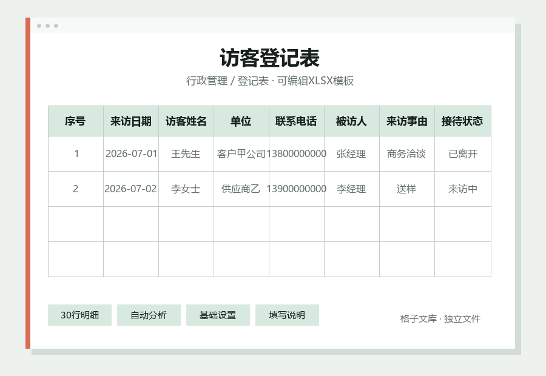The image size is (546, 376).
Task: Open the 填写说明 tab
Action: click(x=287, y=315)
